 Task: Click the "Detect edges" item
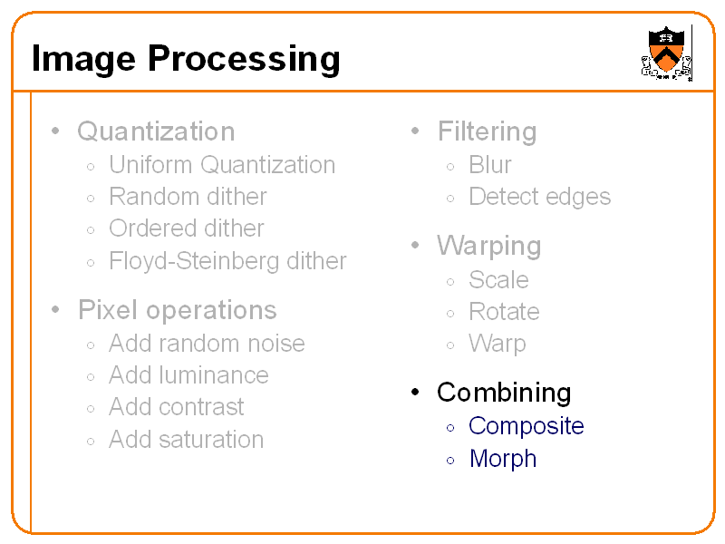pyautogui.click(x=539, y=197)
